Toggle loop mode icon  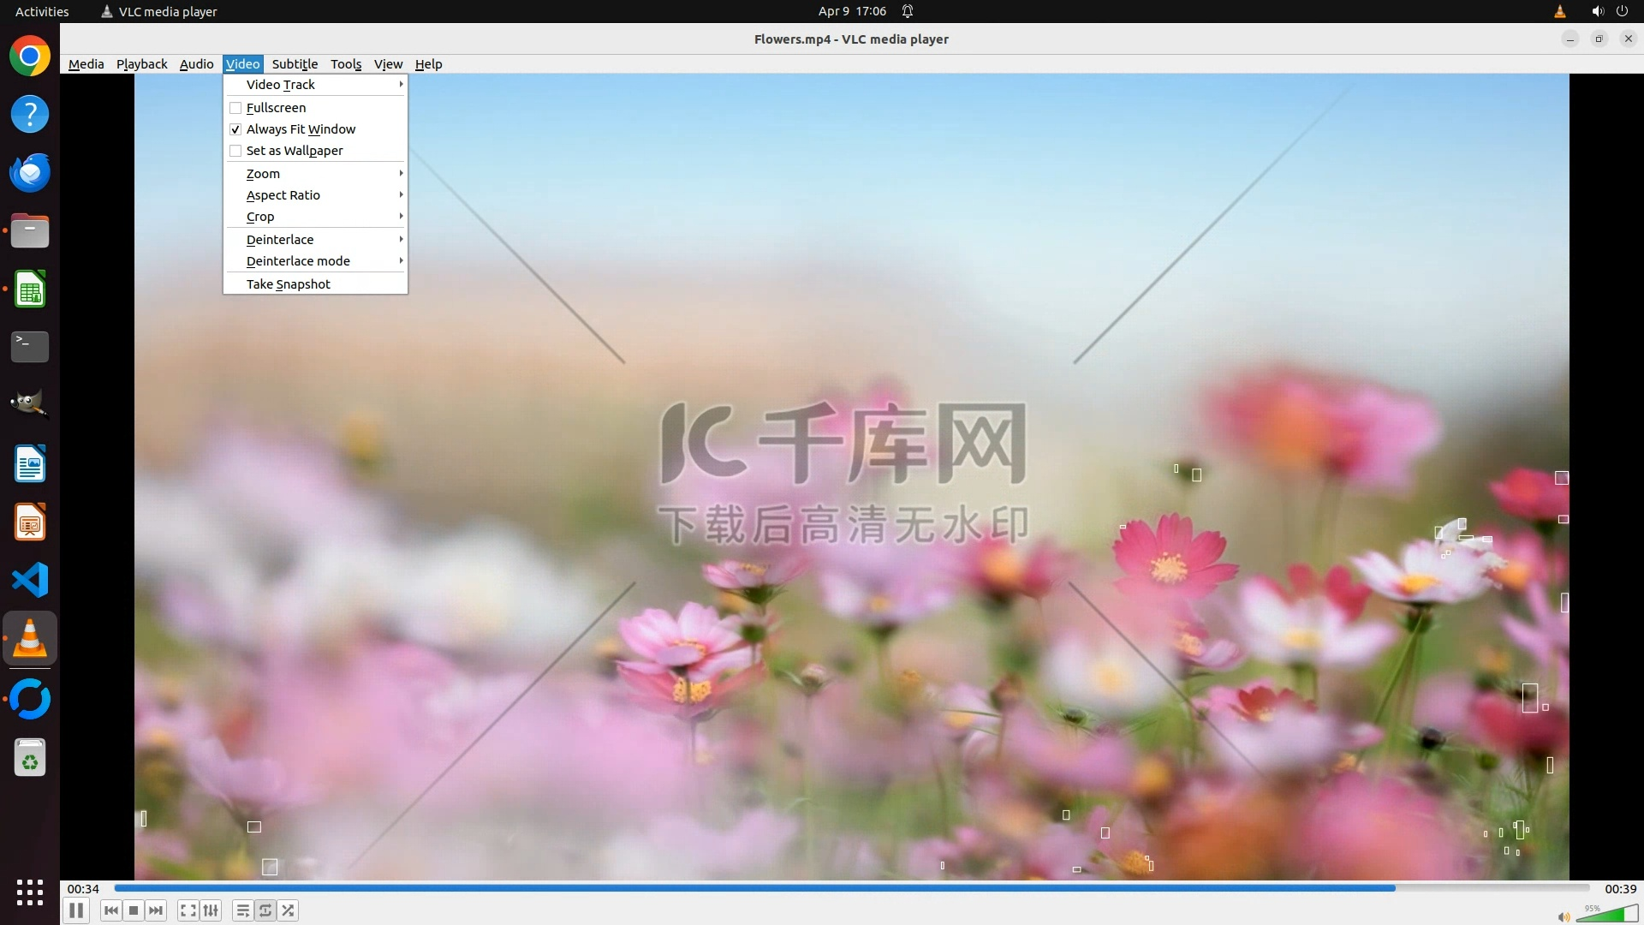(265, 910)
